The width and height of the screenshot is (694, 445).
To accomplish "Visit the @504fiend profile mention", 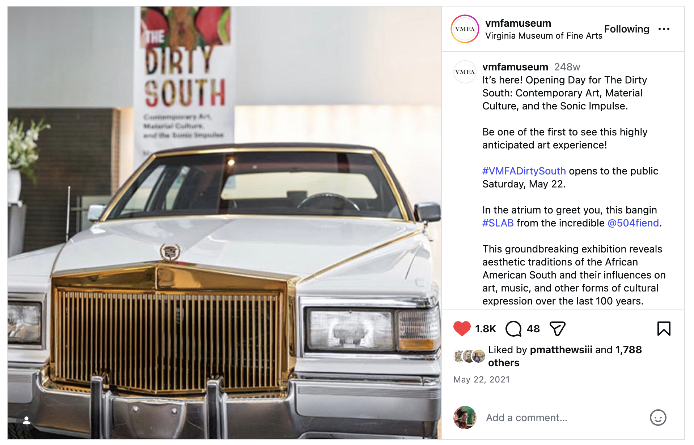I will [633, 223].
